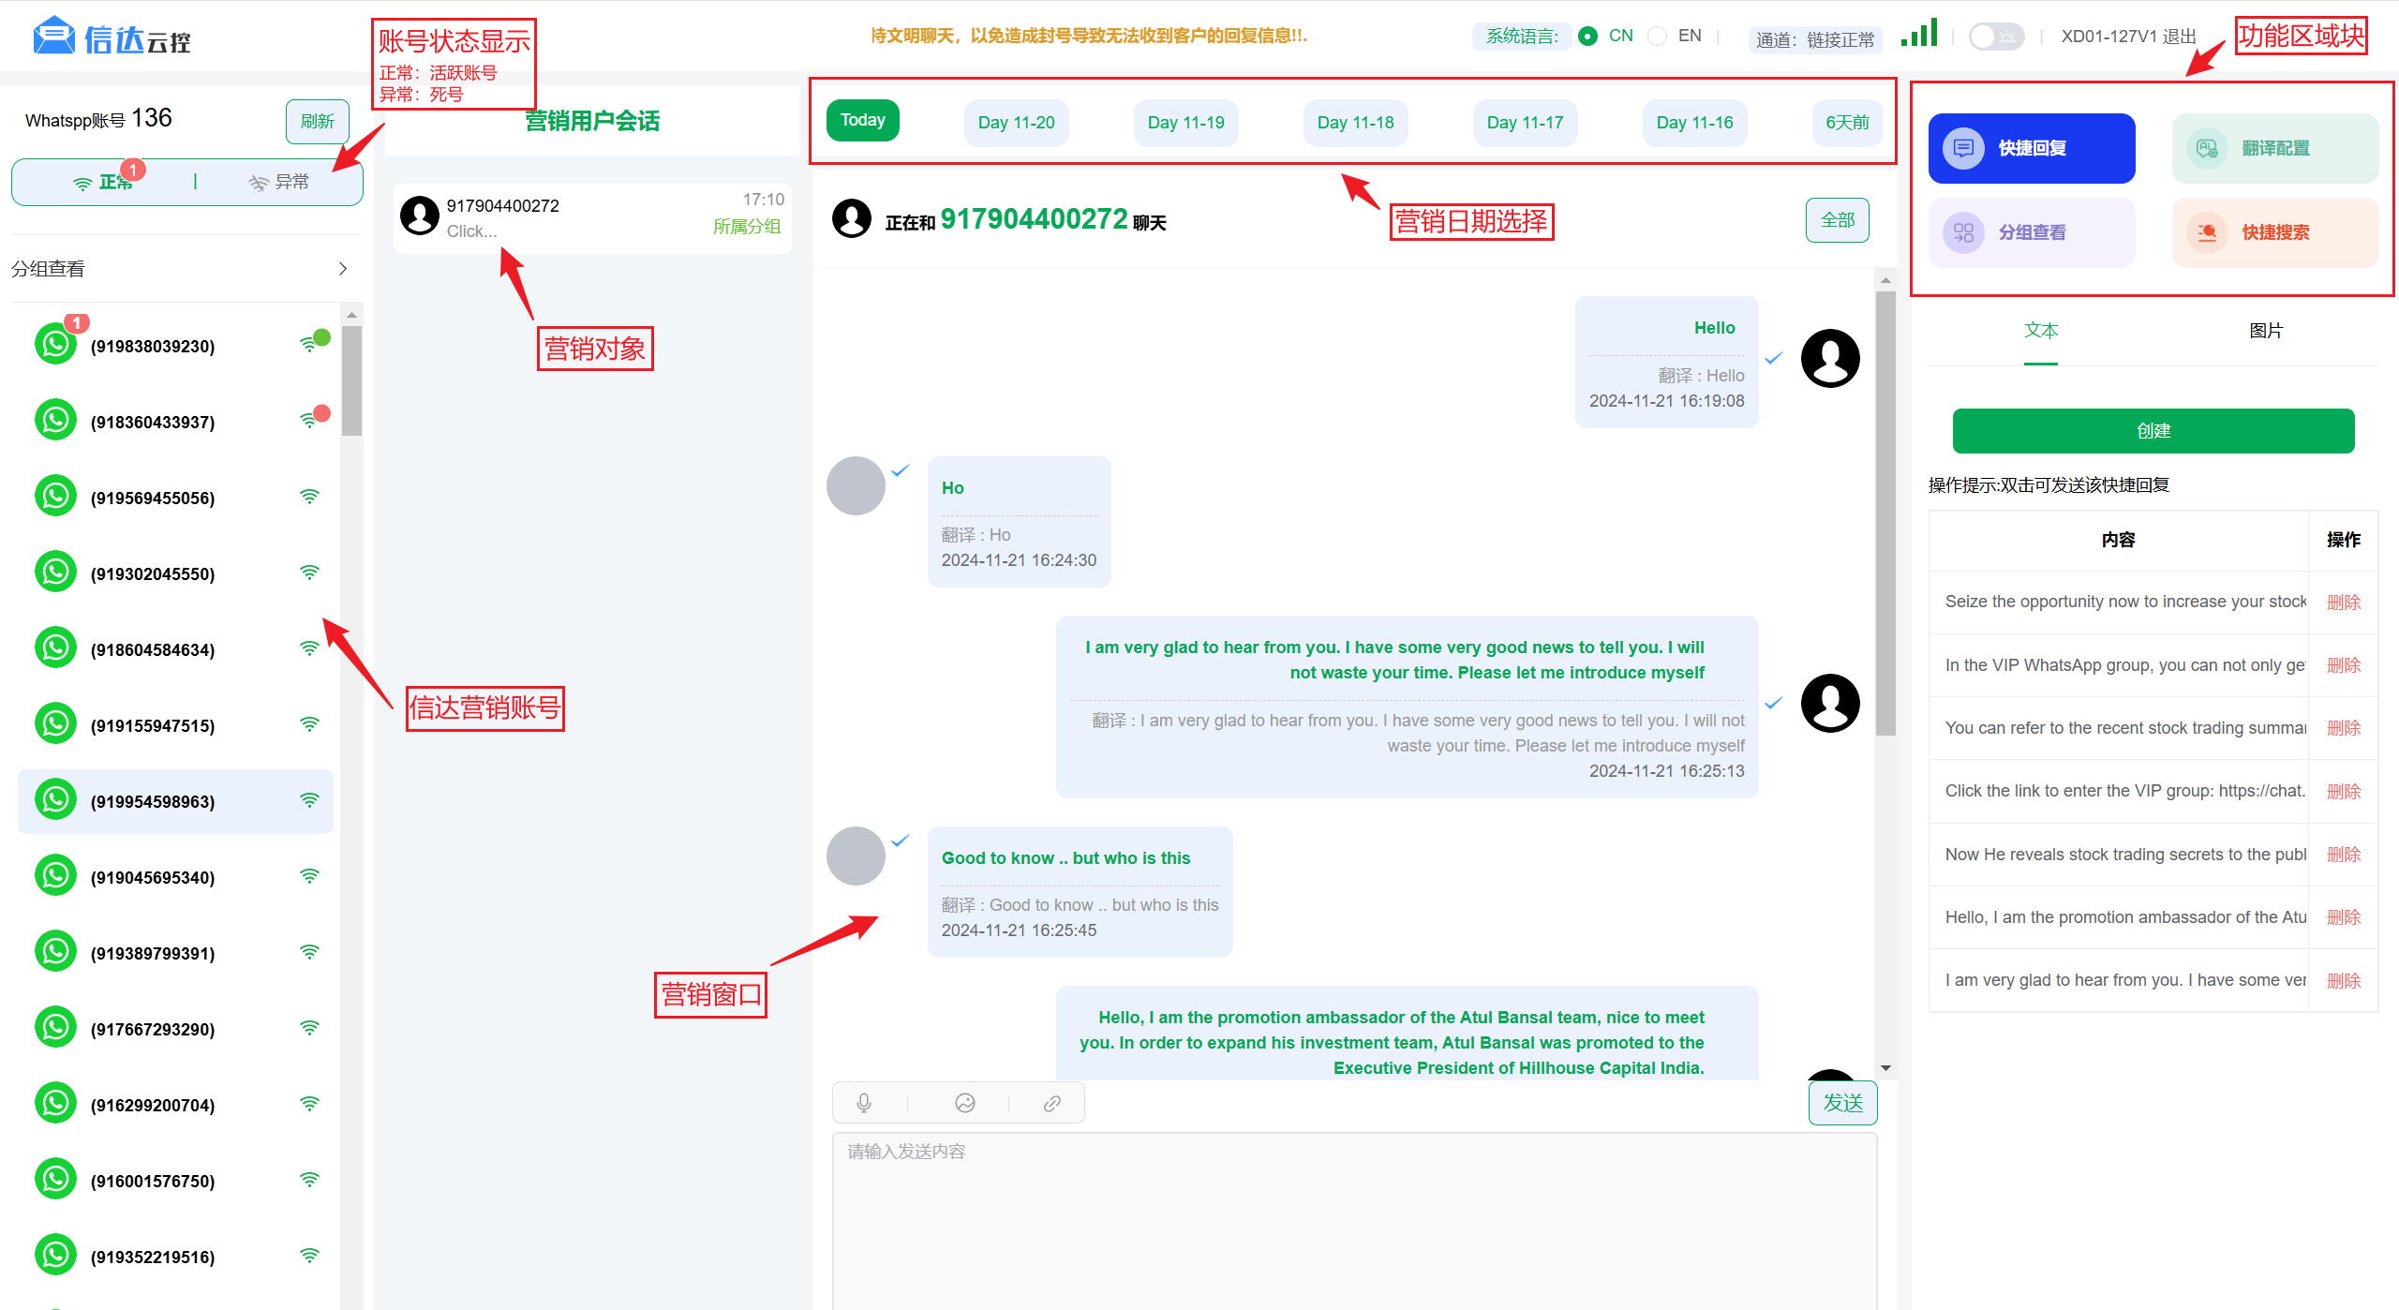Click the avatar of contact 917904400272 in session list

coord(420,216)
